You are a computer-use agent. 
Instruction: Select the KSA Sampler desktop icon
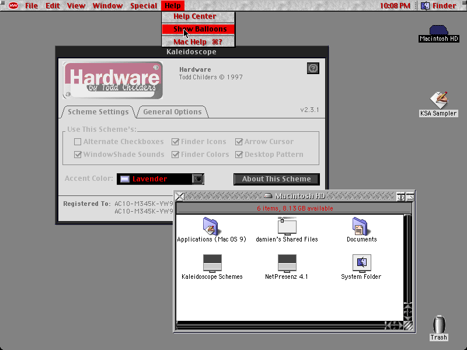438,100
